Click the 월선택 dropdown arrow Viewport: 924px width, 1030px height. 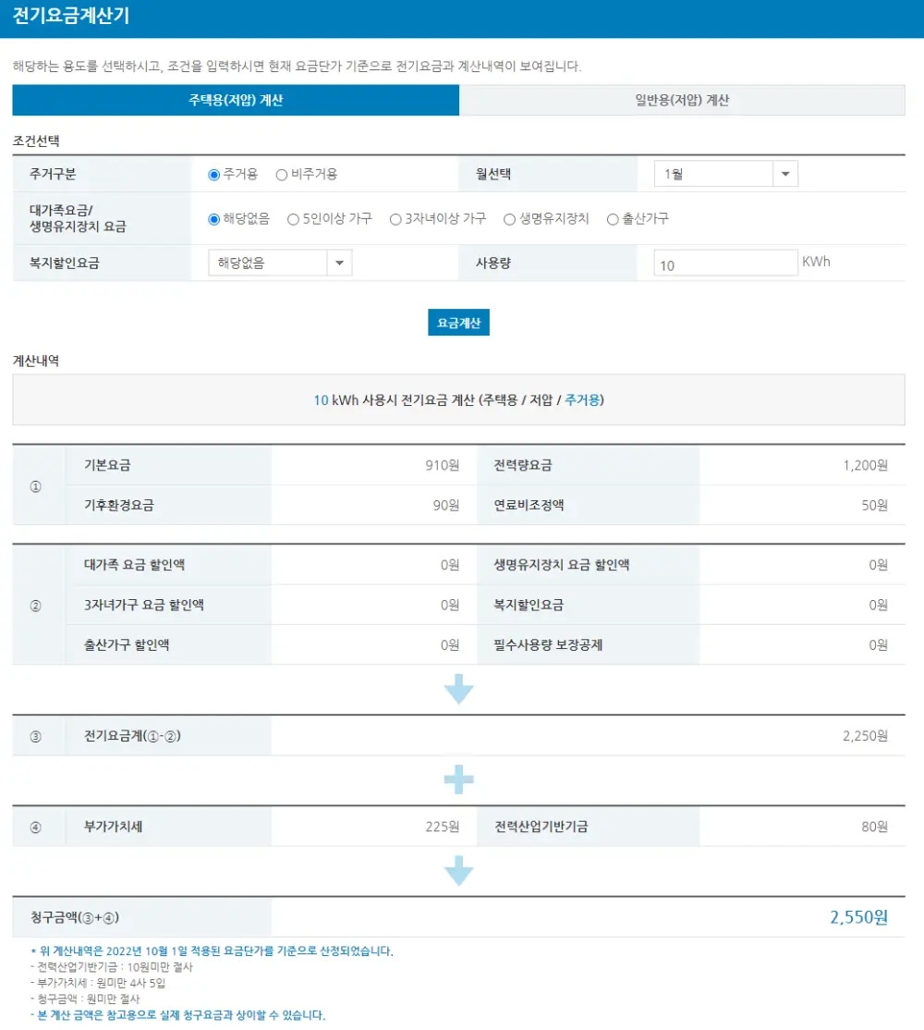click(784, 173)
